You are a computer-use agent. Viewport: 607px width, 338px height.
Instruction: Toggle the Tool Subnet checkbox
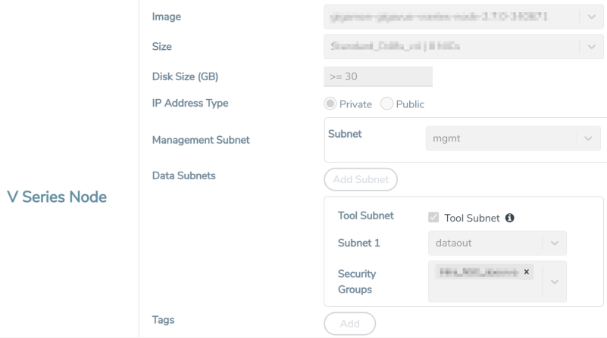tap(433, 219)
